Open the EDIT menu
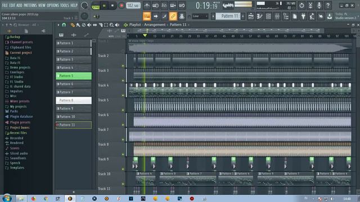Screen dimensions: 360x202 click(x=12, y=5)
